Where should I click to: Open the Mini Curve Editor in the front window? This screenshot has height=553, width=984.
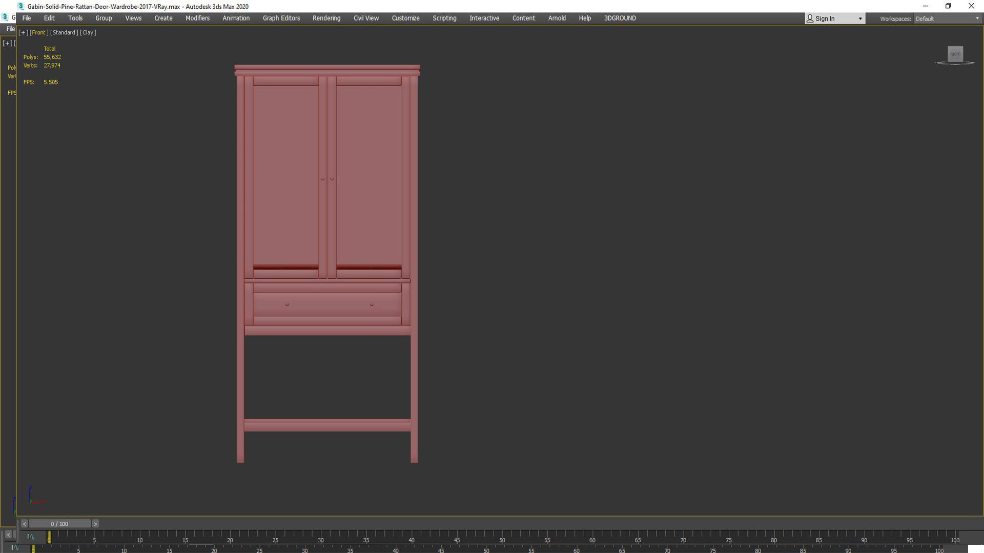(x=31, y=537)
